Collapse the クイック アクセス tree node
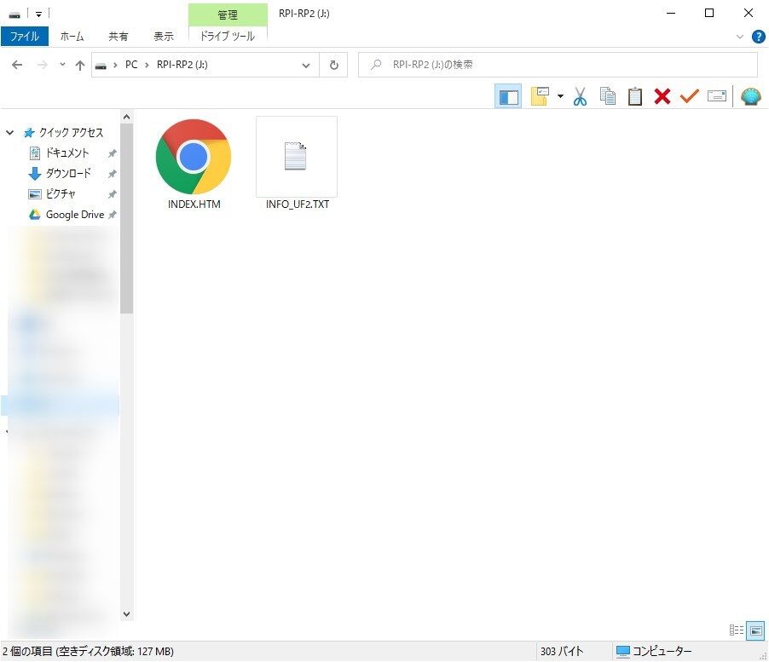The width and height of the screenshot is (769, 662). [x=10, y=132]
